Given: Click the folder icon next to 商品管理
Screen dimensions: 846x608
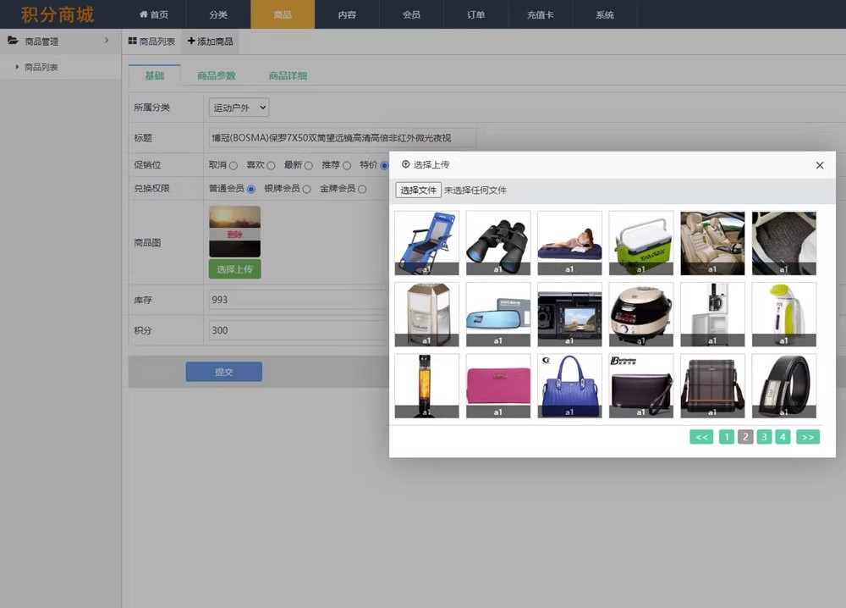Looking at the screenshot, I should 13,41.
